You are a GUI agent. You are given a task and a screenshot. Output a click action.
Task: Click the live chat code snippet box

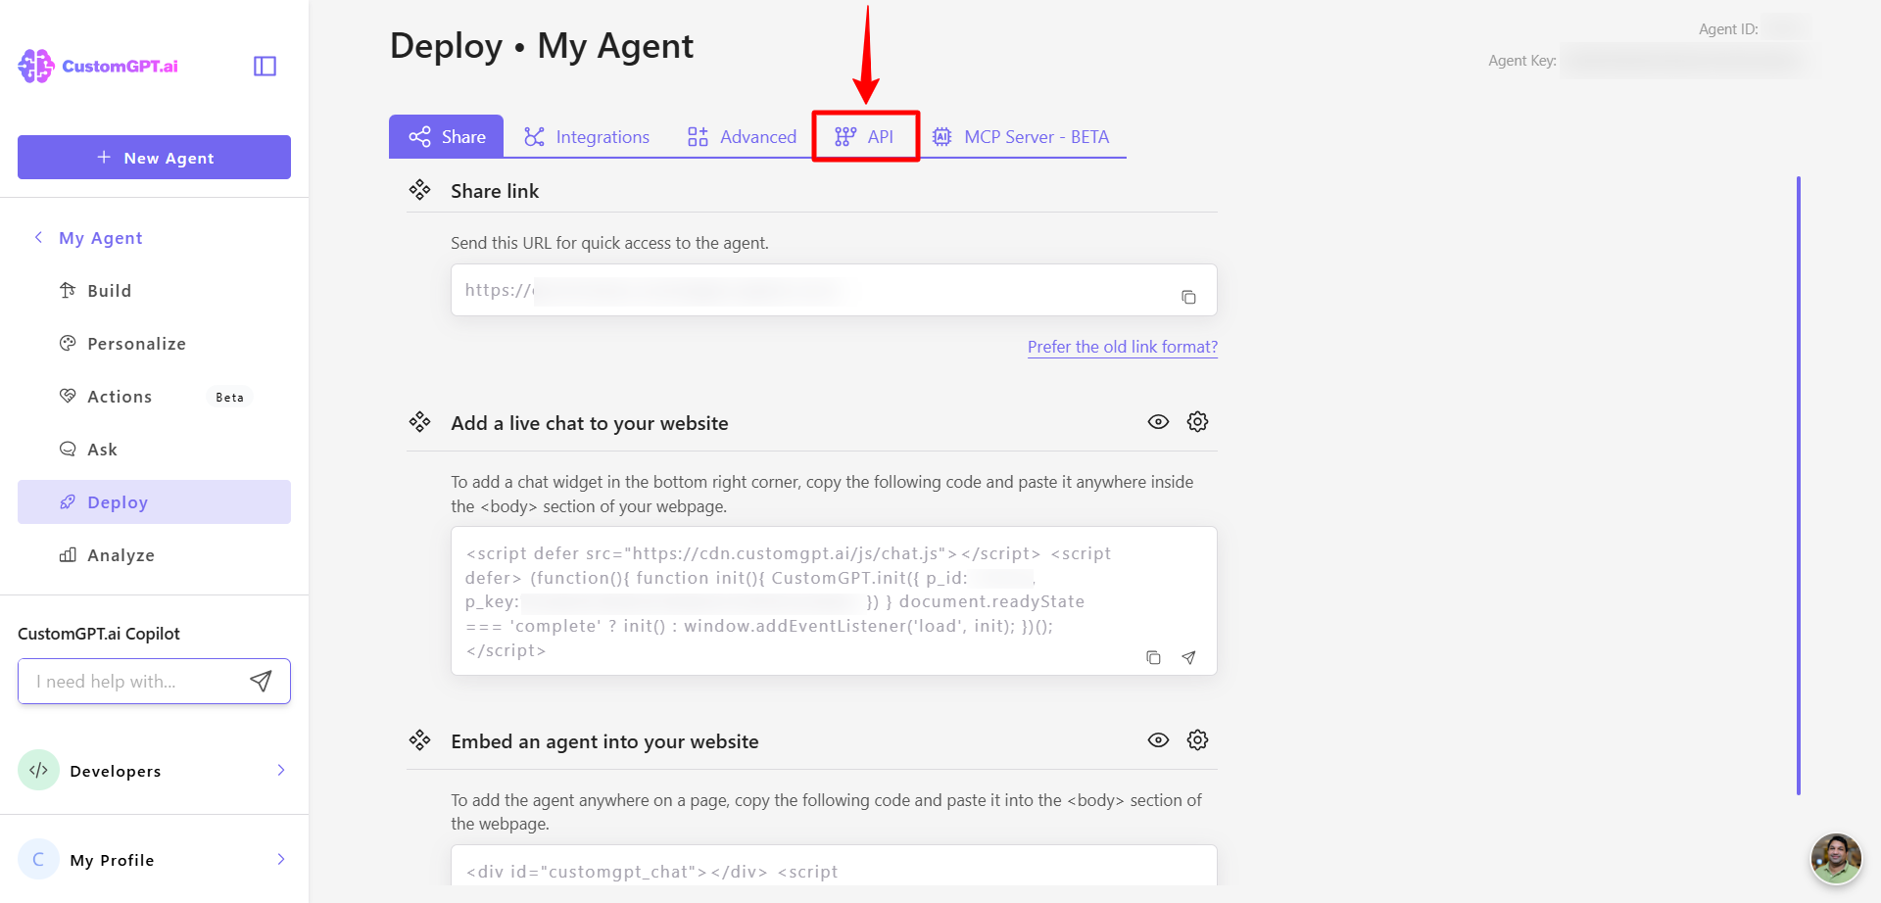coord(834,601)
